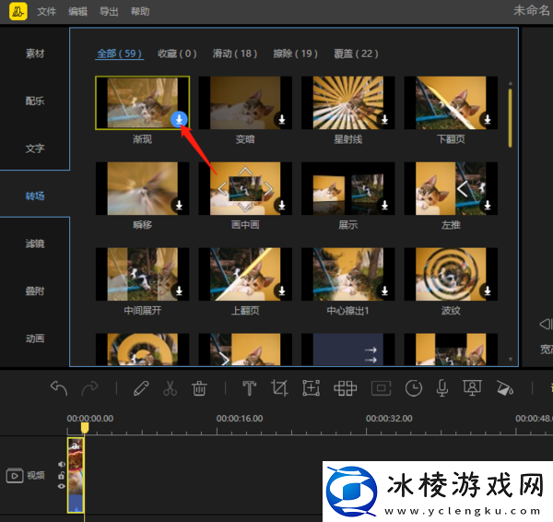The height and width of the screenshot is (522, 553).
Task: Select the 滑动 (18) category tab
Action: pos(235,53)
